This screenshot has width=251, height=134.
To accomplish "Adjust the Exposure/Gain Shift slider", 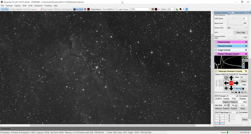I will click(234, 37).
